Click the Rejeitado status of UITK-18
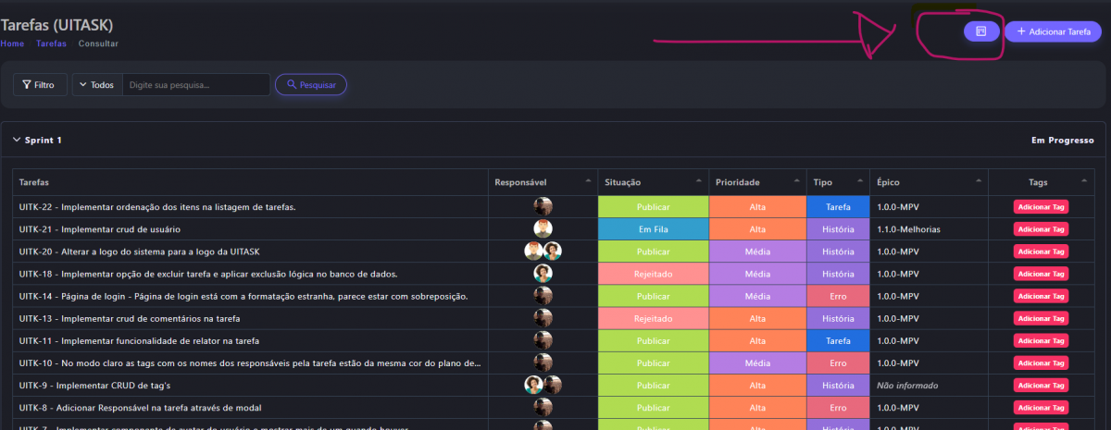This screenshot has width=1111, height=430. pos(653,274)
